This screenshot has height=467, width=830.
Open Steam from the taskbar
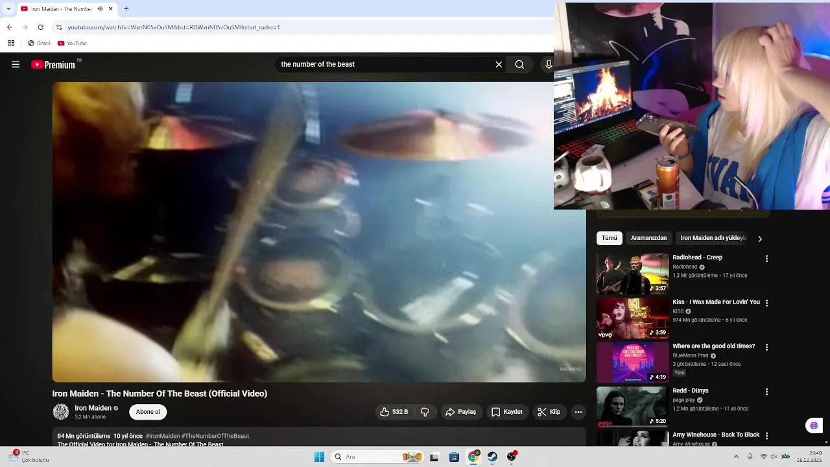492,457
